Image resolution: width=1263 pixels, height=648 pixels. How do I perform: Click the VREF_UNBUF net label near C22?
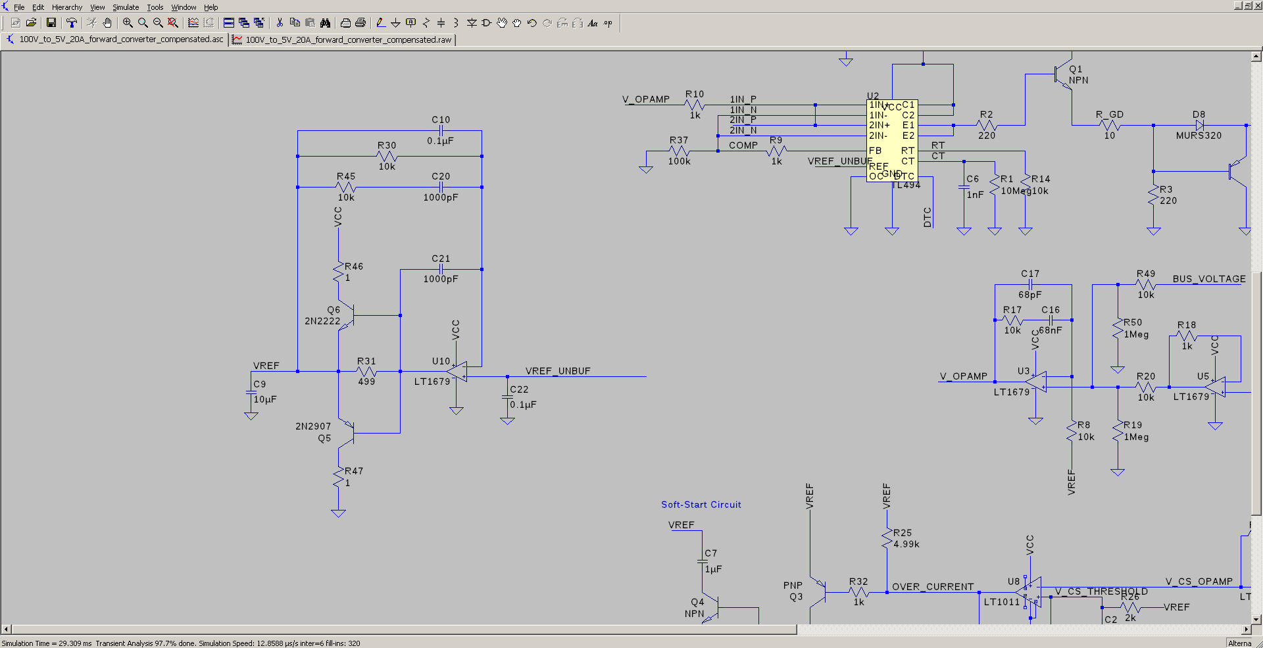[x=558, y=371]
